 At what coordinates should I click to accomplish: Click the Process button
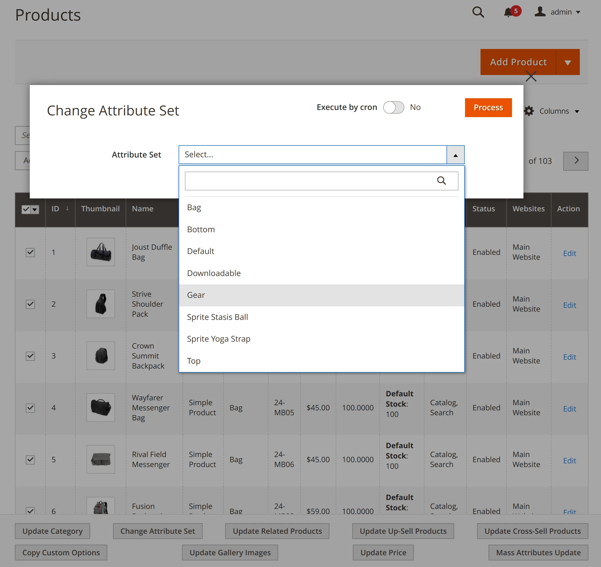pyautogui.click(x=488, y=107)
